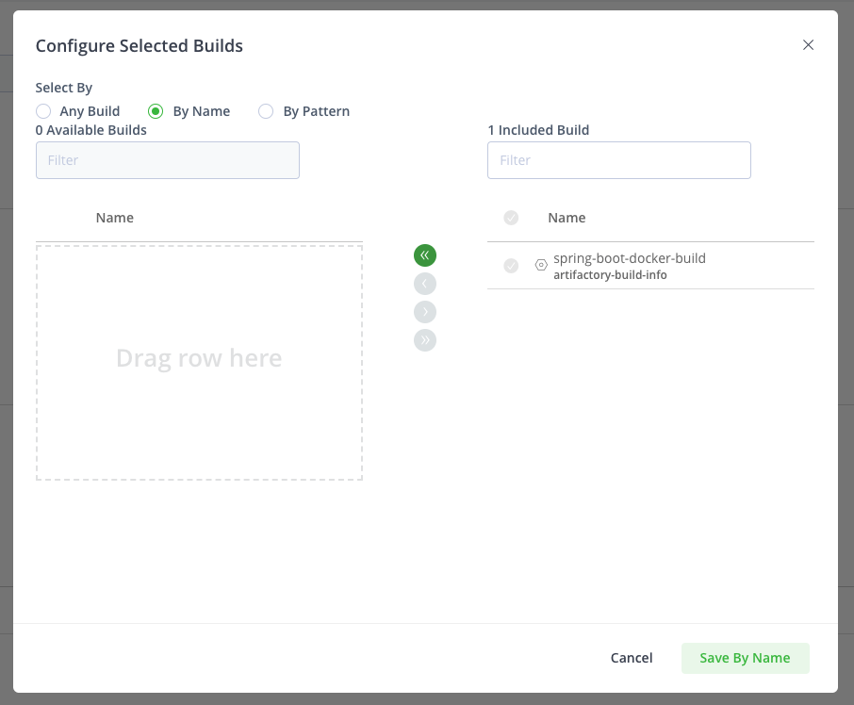Sort by the Available Builds Name column

[x=115, y=218]
